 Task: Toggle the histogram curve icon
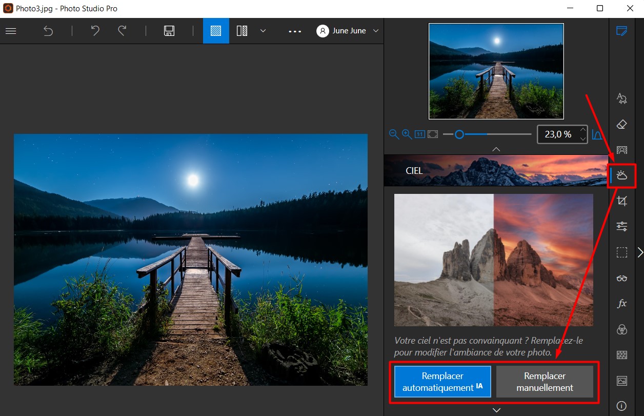tap(597, 134)
